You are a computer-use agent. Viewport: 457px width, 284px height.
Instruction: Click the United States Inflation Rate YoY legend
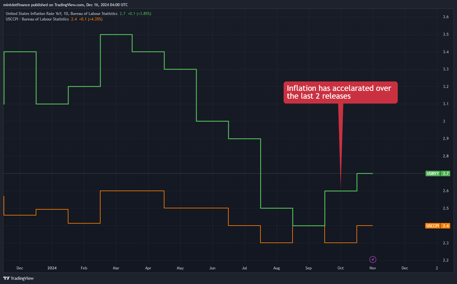pos(62,14)
